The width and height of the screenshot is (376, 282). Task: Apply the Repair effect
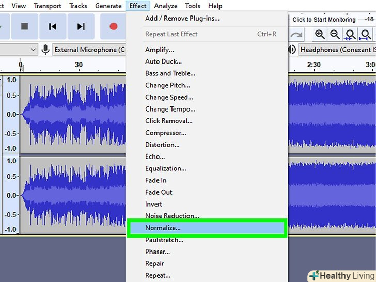[x=207, y=263]
